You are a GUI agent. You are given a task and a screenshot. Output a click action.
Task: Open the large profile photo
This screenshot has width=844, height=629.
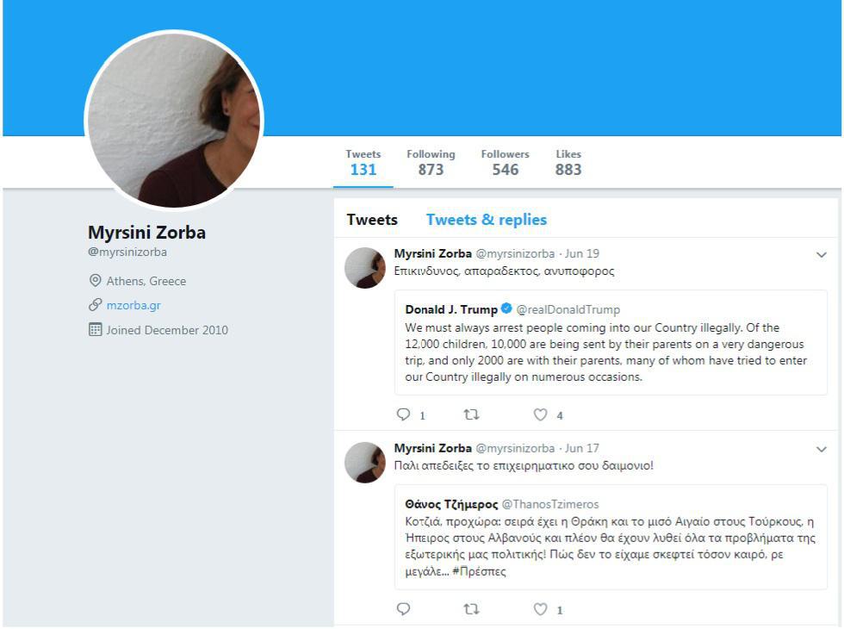coord(174,121)
